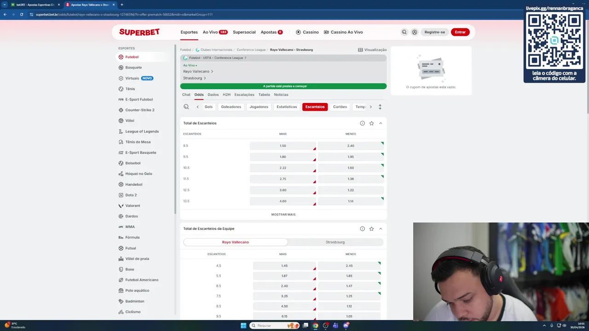Open the Ao Vivo menu
Screen dimensions: 589x331
[x=215, y=32]
